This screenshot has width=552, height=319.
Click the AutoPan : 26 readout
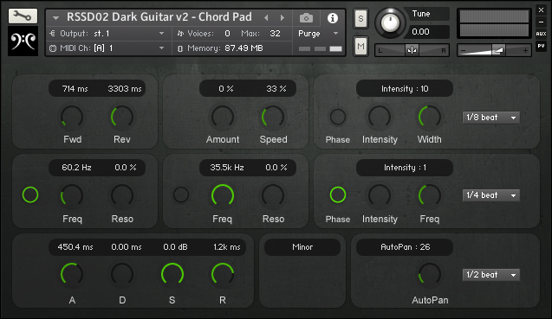[405, 247]
